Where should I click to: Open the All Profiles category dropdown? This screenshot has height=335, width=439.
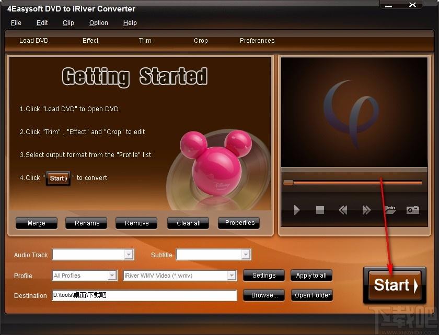(x=112, y=276)
